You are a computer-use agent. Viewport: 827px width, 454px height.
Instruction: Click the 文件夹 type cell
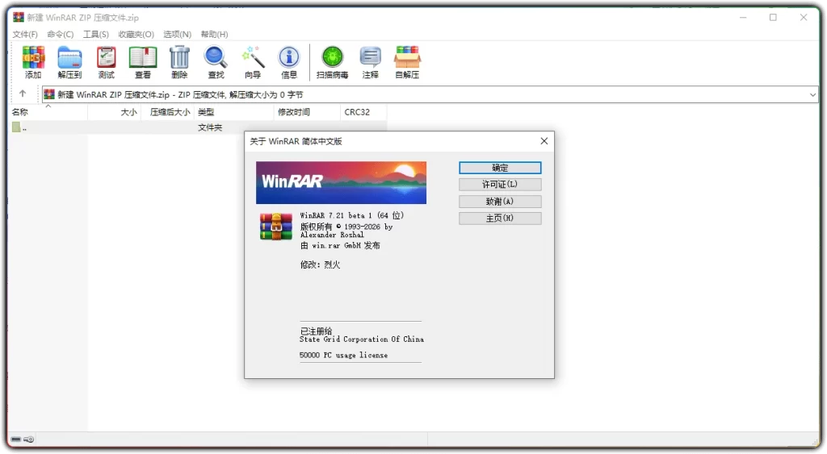click(x=210, y=127)
